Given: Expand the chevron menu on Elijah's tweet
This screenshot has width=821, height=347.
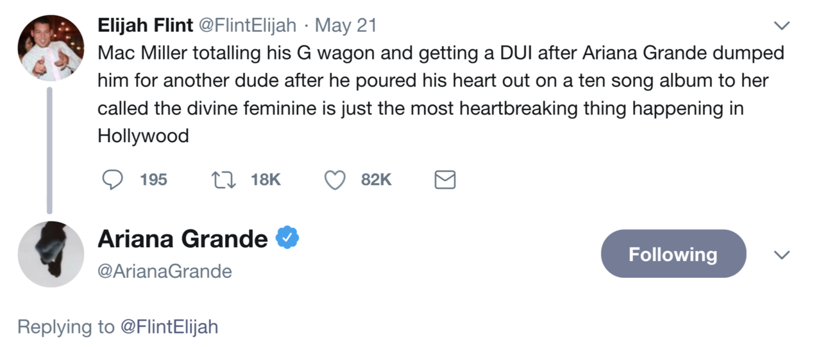Looking at the screenshot, I should tap(781, 26).
